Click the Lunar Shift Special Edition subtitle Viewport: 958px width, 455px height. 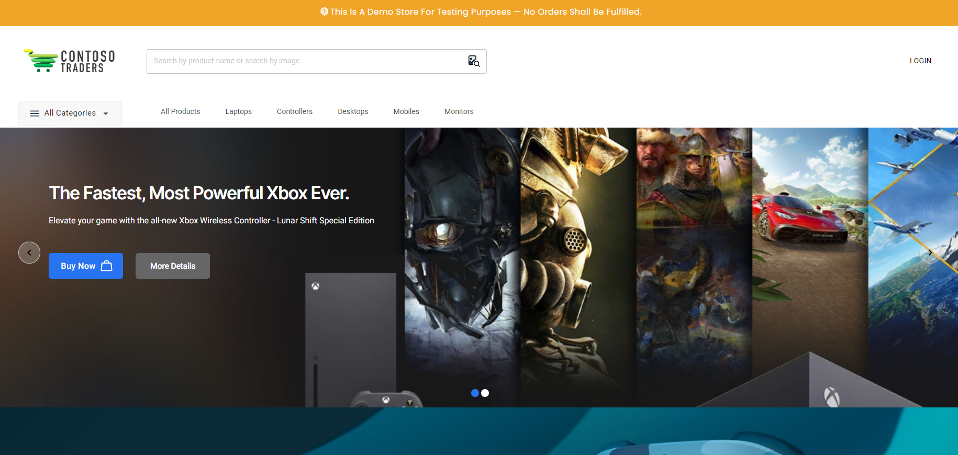coord(211,220)
